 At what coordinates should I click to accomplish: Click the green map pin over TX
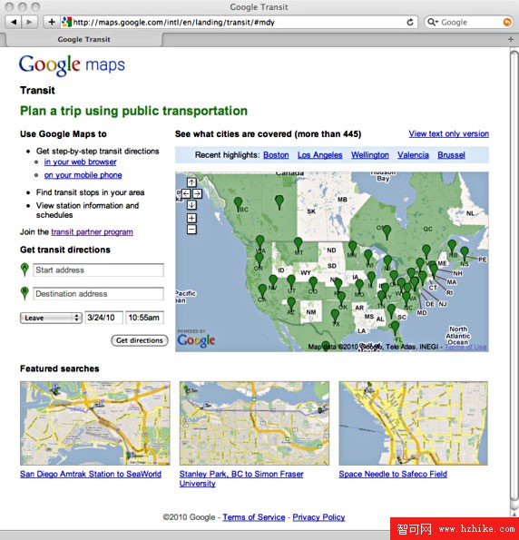pos(335,315)
